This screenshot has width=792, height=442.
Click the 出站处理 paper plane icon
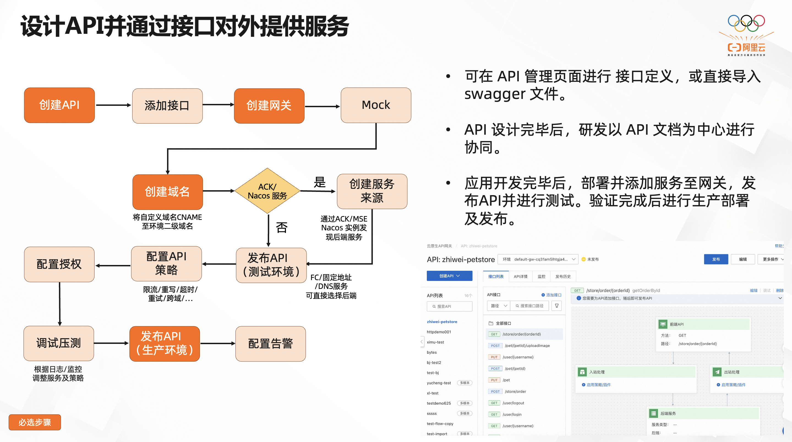point(717,372)
